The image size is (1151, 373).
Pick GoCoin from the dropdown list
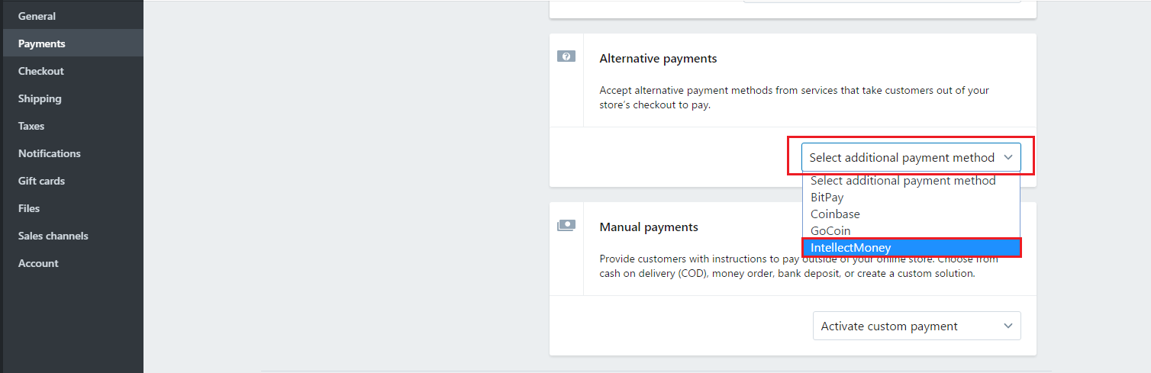(x=830, y=231)
